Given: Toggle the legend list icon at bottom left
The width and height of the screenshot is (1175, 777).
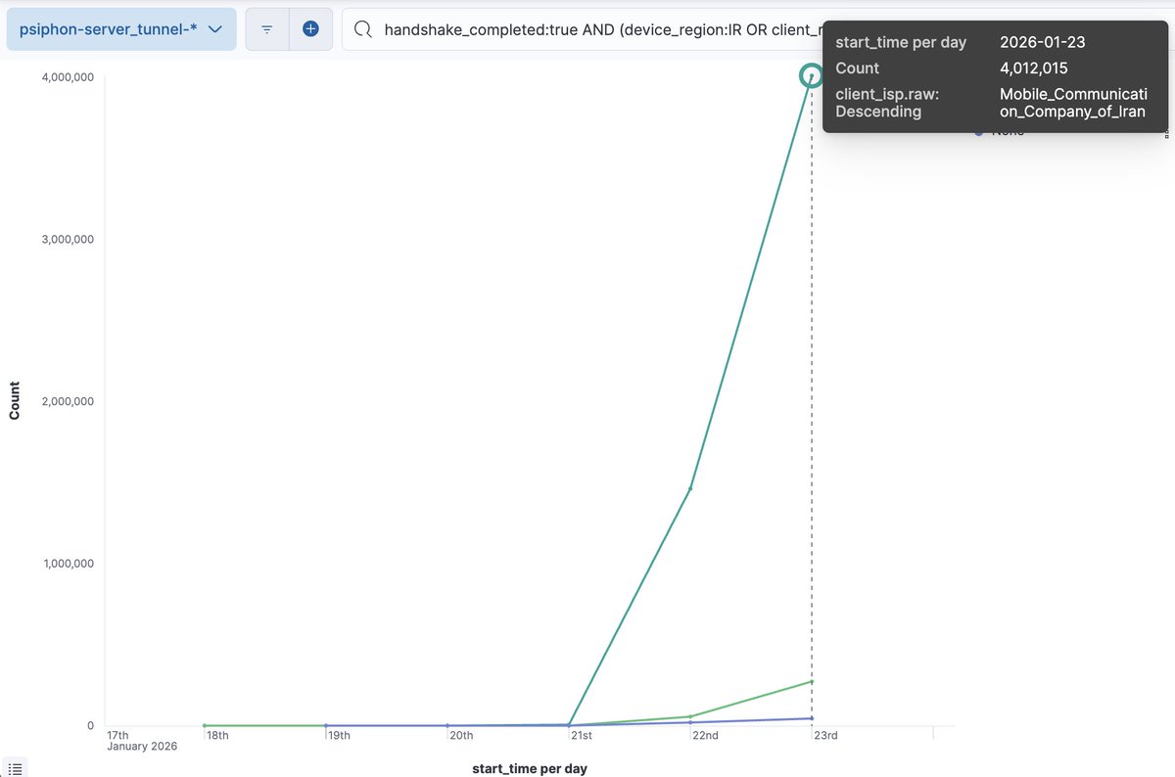Looking at the screenshot, I should point(16,769).
